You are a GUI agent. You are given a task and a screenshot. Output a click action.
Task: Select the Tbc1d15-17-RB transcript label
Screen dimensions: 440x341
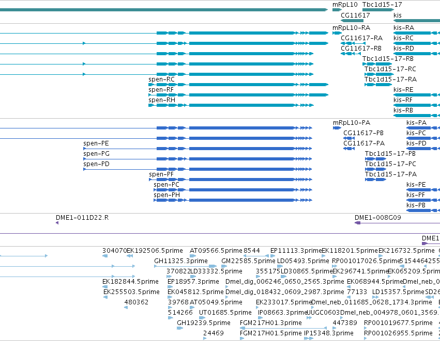pos(388,59)
